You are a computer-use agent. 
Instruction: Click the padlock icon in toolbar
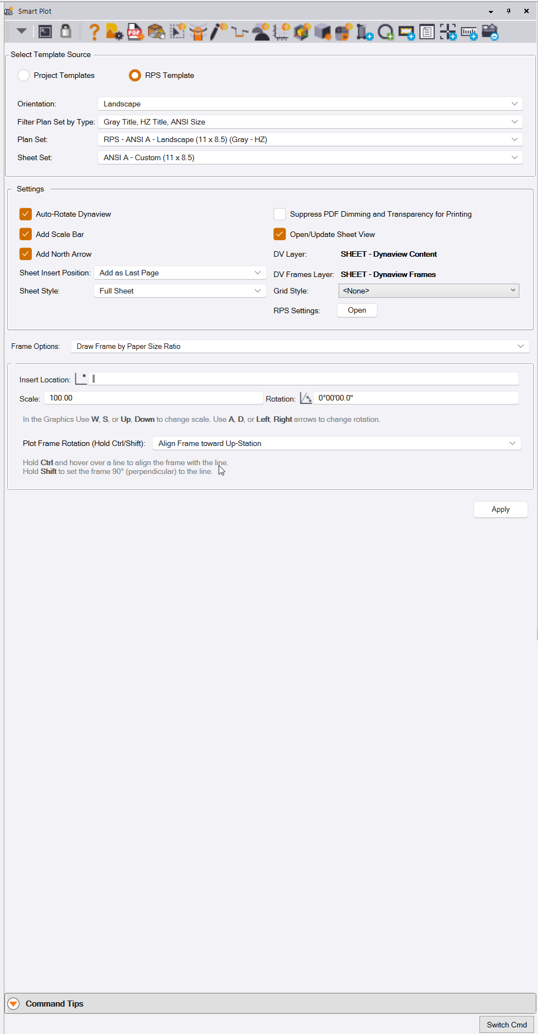point(66,32)
